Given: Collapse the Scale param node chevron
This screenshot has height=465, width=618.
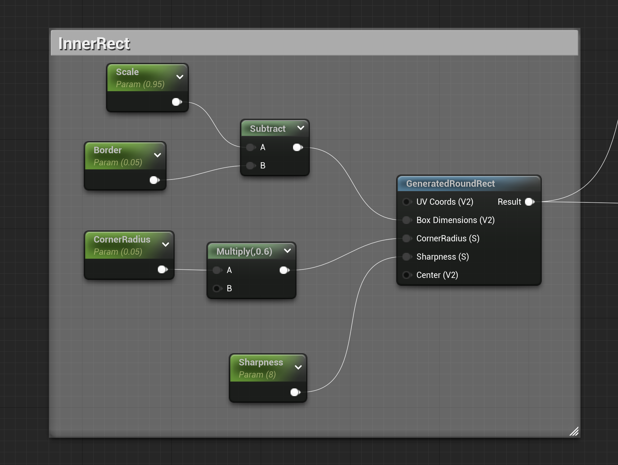Looking at the screenshot, I should 180,77.
